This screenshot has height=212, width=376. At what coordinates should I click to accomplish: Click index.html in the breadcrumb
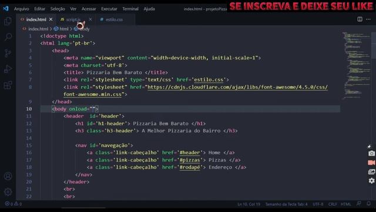(x=38, y=29)
